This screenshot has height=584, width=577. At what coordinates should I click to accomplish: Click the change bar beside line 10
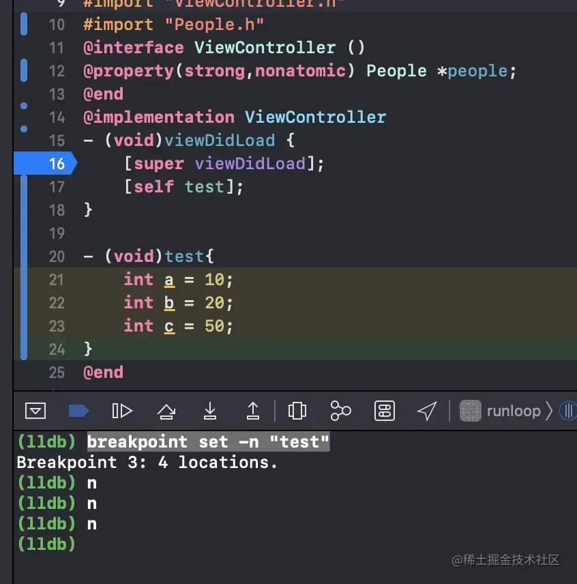24,24
